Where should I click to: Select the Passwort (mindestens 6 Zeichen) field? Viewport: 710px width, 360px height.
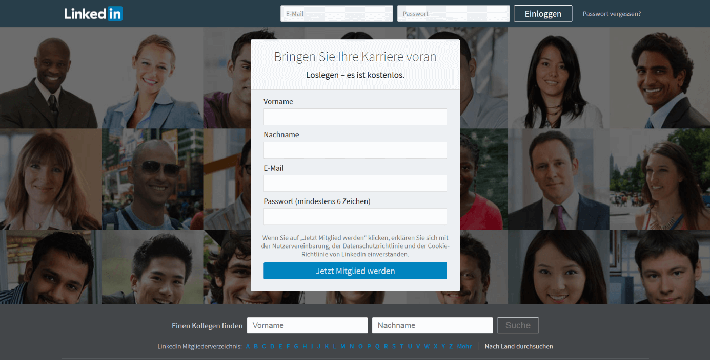(355, 216)
